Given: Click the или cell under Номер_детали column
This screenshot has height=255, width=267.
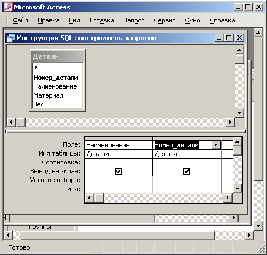Looking at the screenshot, I should click(x=187, y=189).
